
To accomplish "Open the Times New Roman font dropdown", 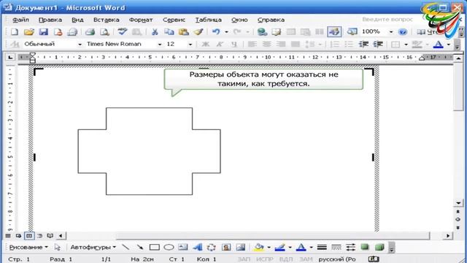I will (160, 45).
